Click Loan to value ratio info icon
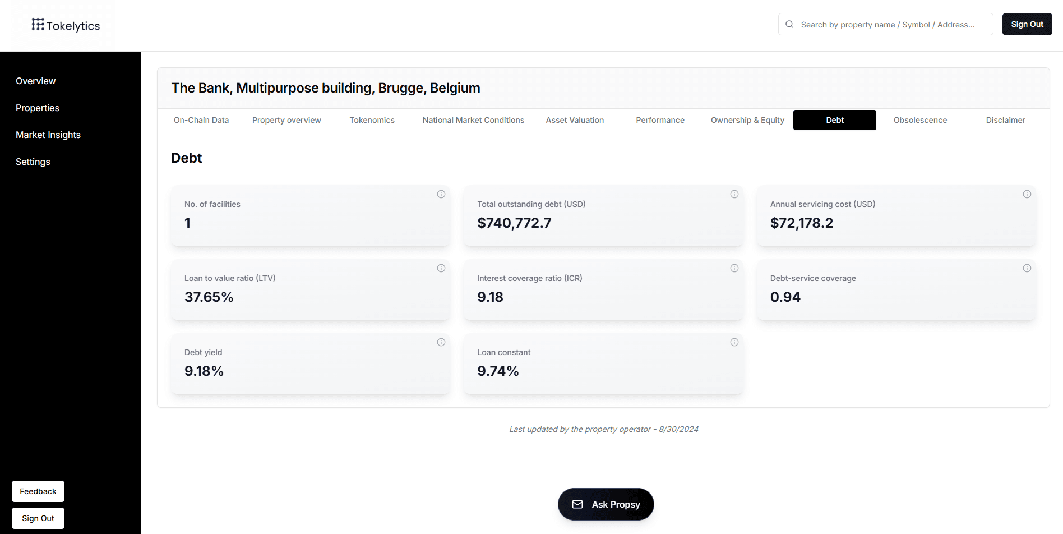 pyautogui.click(x=441, y=268)
